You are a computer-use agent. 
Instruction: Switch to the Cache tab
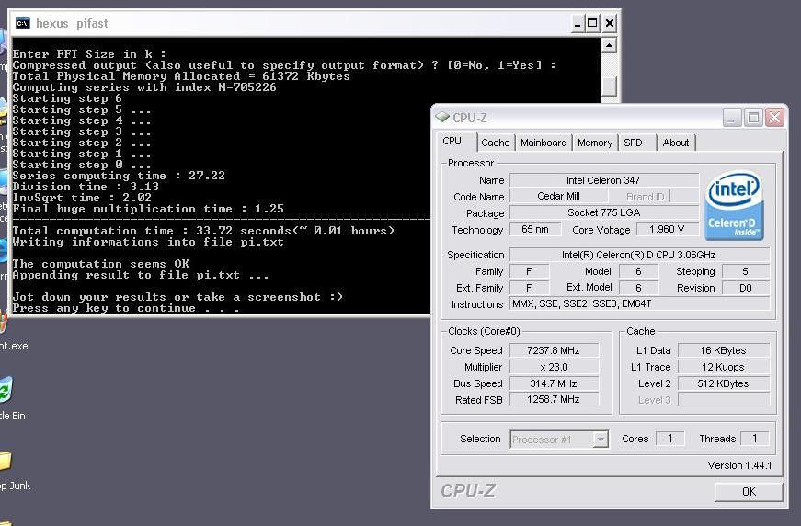click(495, 143)
